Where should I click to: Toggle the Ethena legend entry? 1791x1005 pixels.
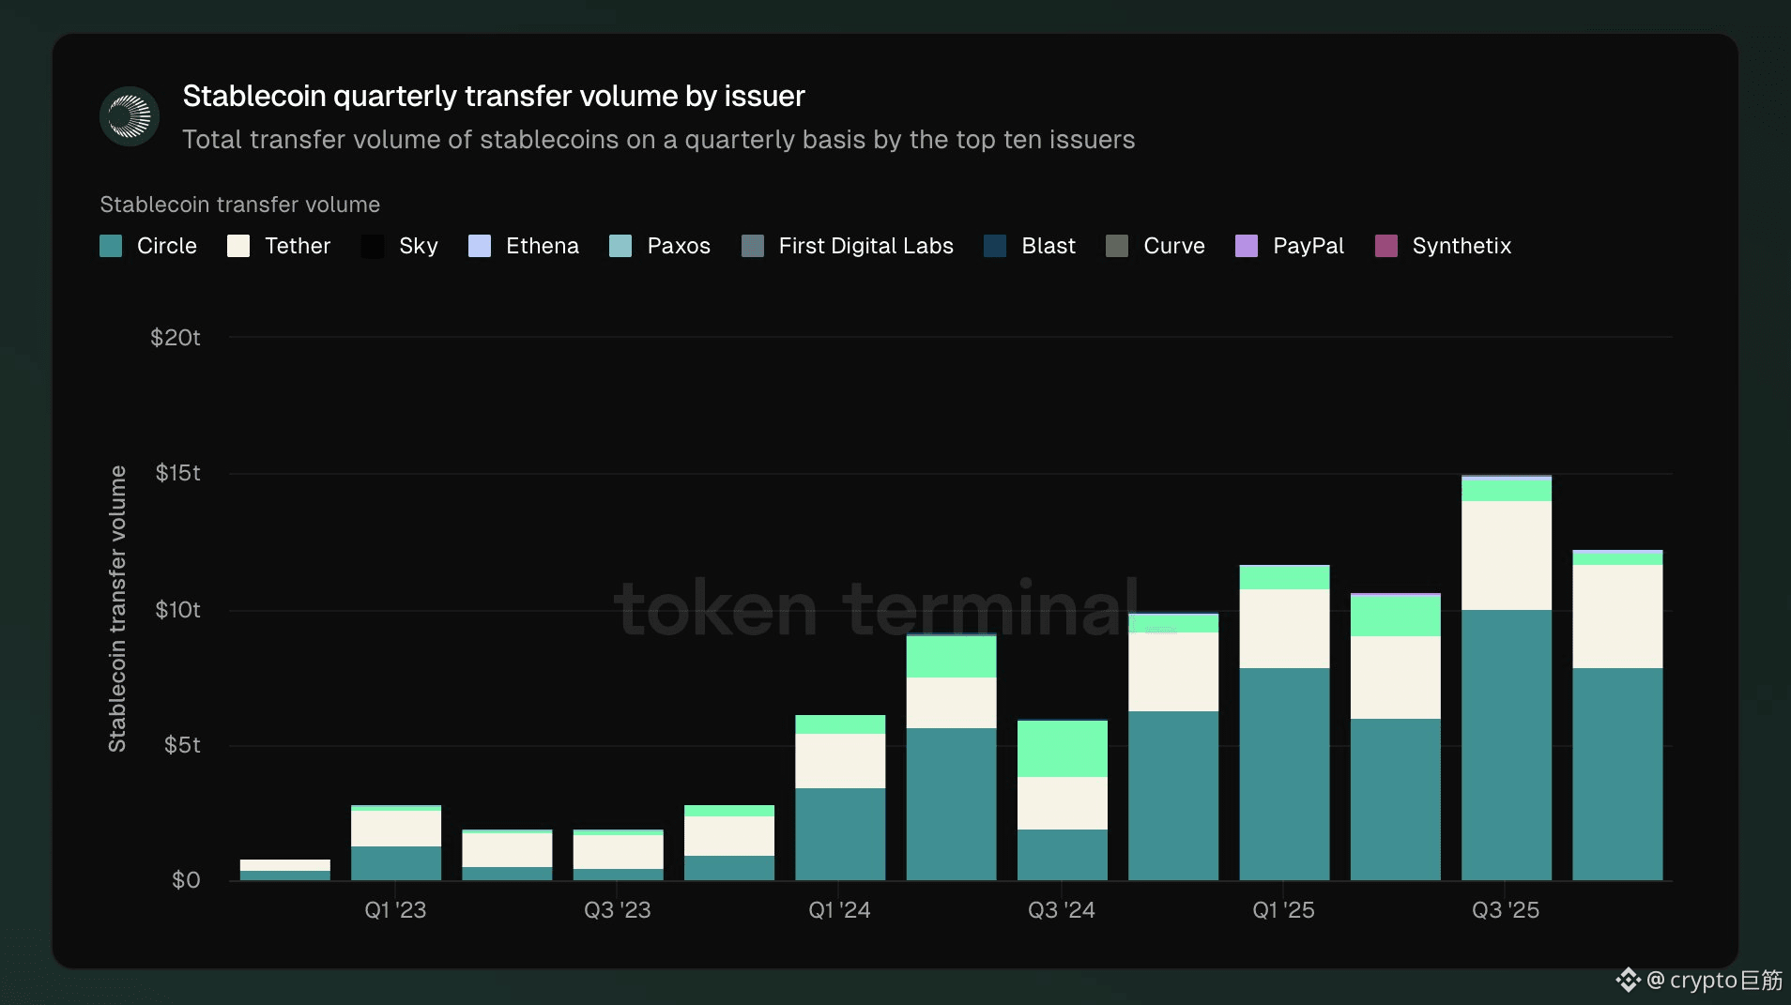tap(524, 246)
